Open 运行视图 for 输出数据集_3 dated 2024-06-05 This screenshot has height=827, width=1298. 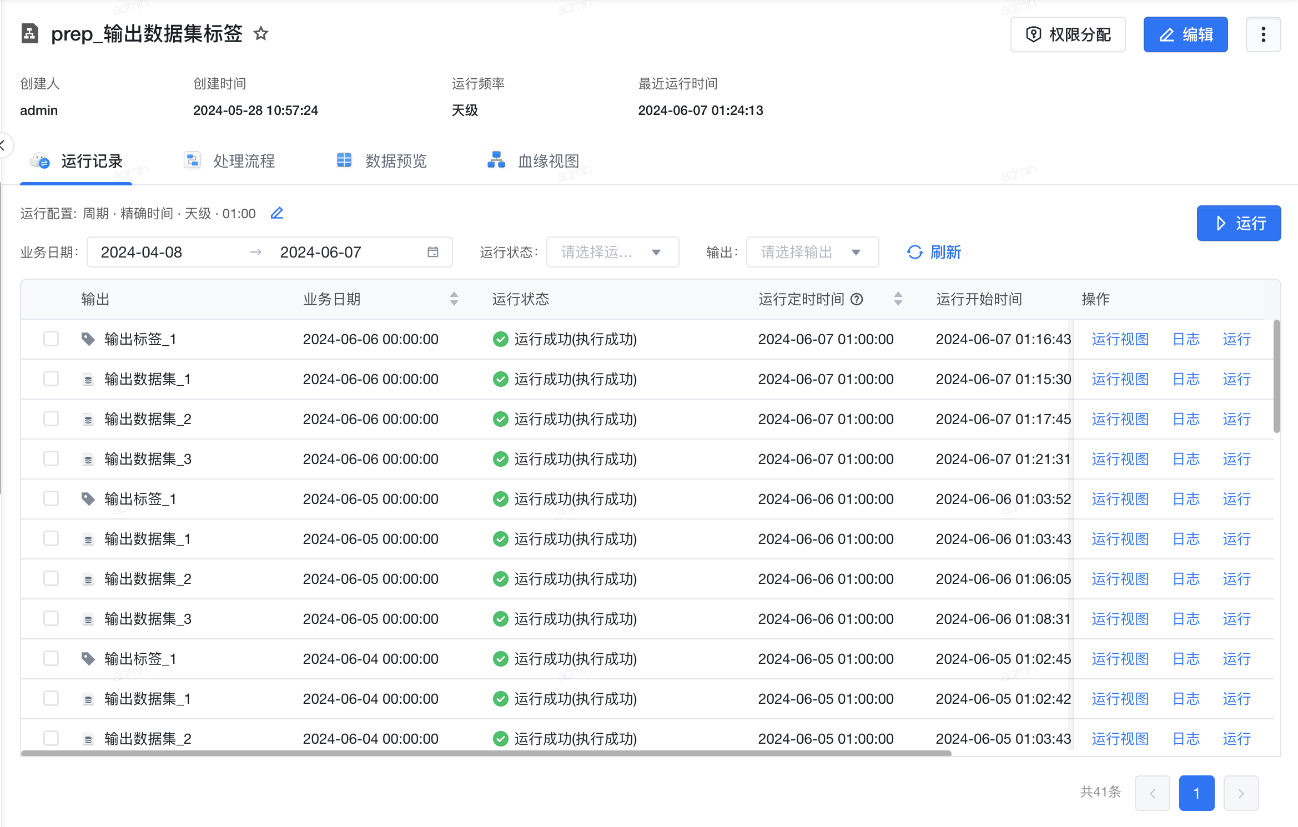pos(1120,619)
